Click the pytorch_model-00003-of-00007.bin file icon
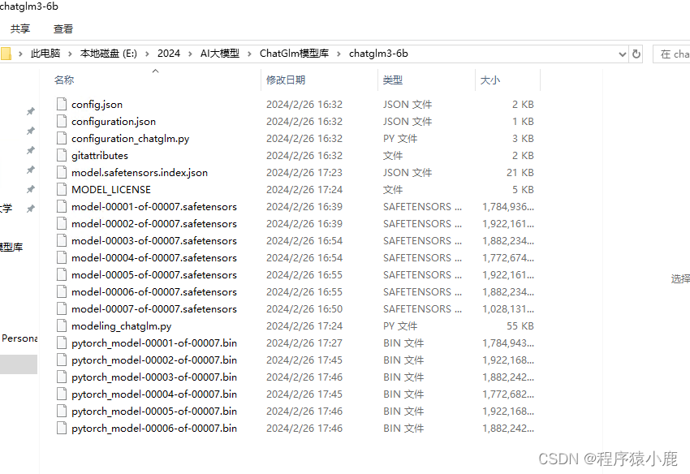 pos(62,377)
